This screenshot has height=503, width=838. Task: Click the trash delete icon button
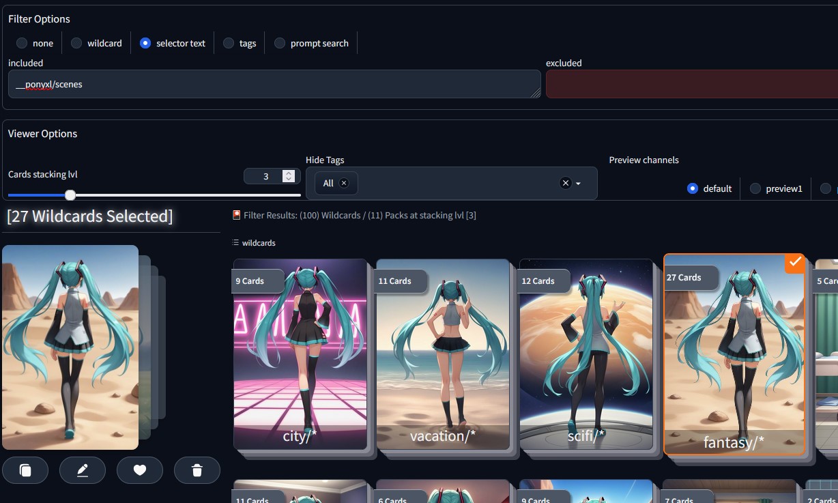(197, 470)
